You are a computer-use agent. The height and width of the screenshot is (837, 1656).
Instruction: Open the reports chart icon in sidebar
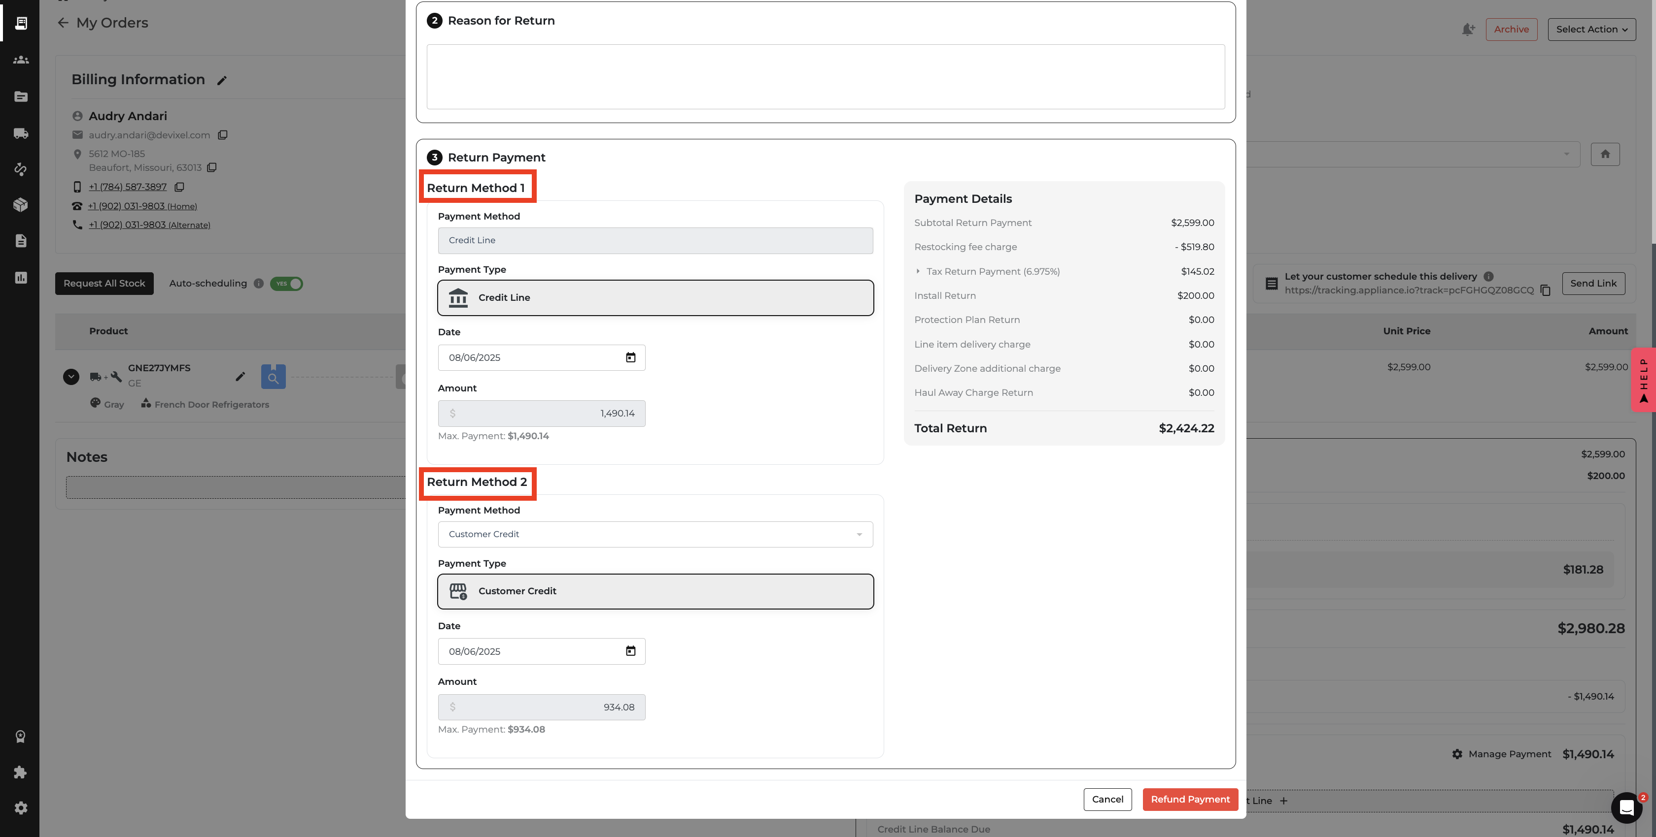[21, 278]
